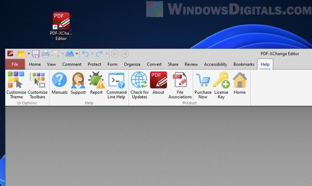This screenshot has height=186, width=312.
Task: Switch to the Share ribbon tab
Action: pos(173,64)
